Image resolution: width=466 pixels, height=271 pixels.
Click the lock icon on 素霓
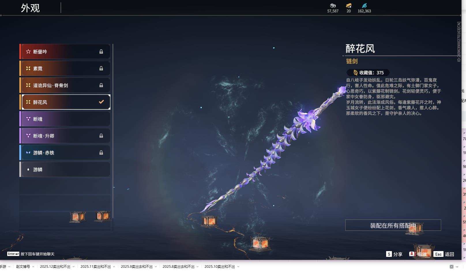tap(101, 68)
